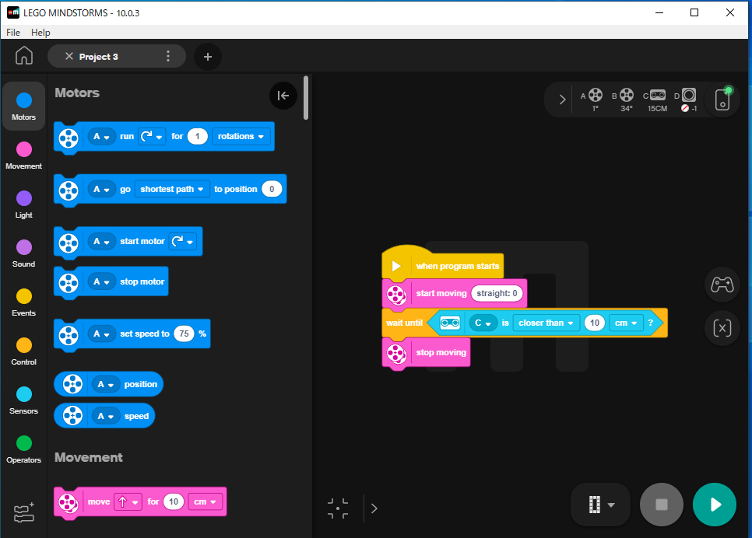Go to the Home screen icon

[24, 56]
